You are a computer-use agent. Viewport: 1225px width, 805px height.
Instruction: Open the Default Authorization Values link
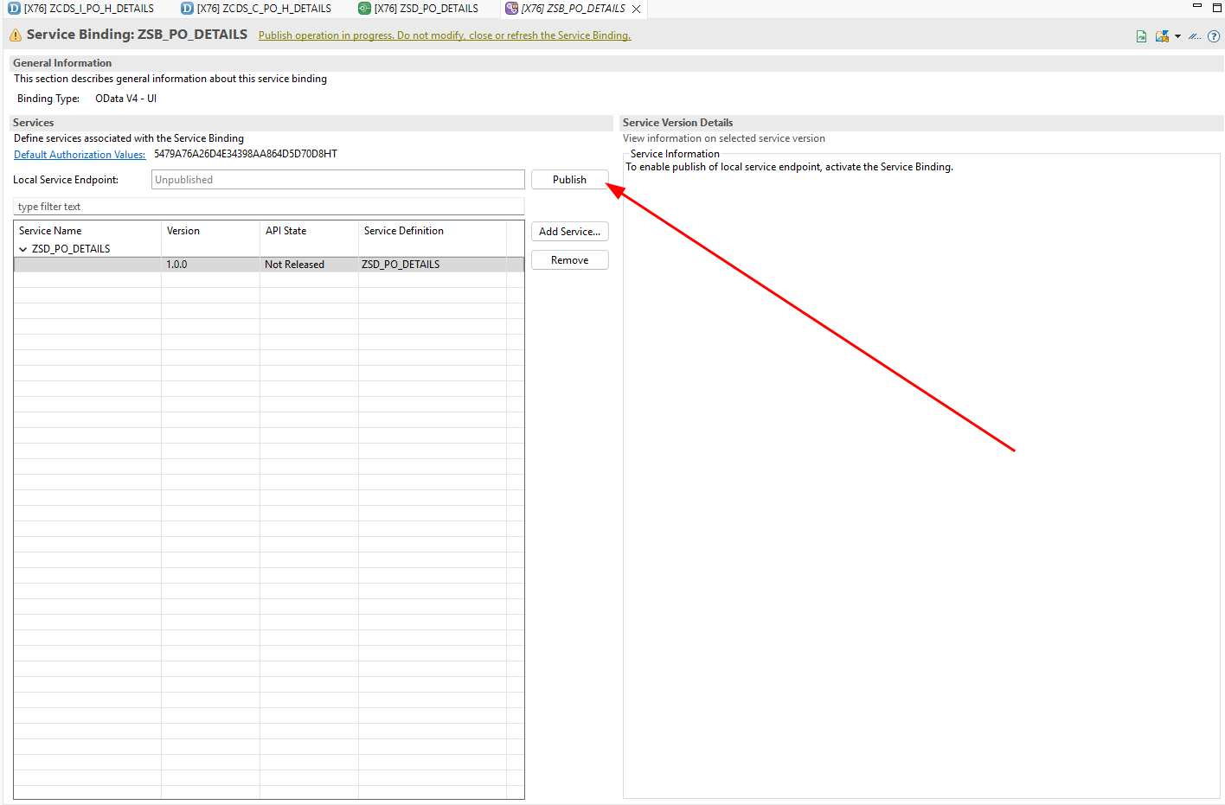(80, 155)
